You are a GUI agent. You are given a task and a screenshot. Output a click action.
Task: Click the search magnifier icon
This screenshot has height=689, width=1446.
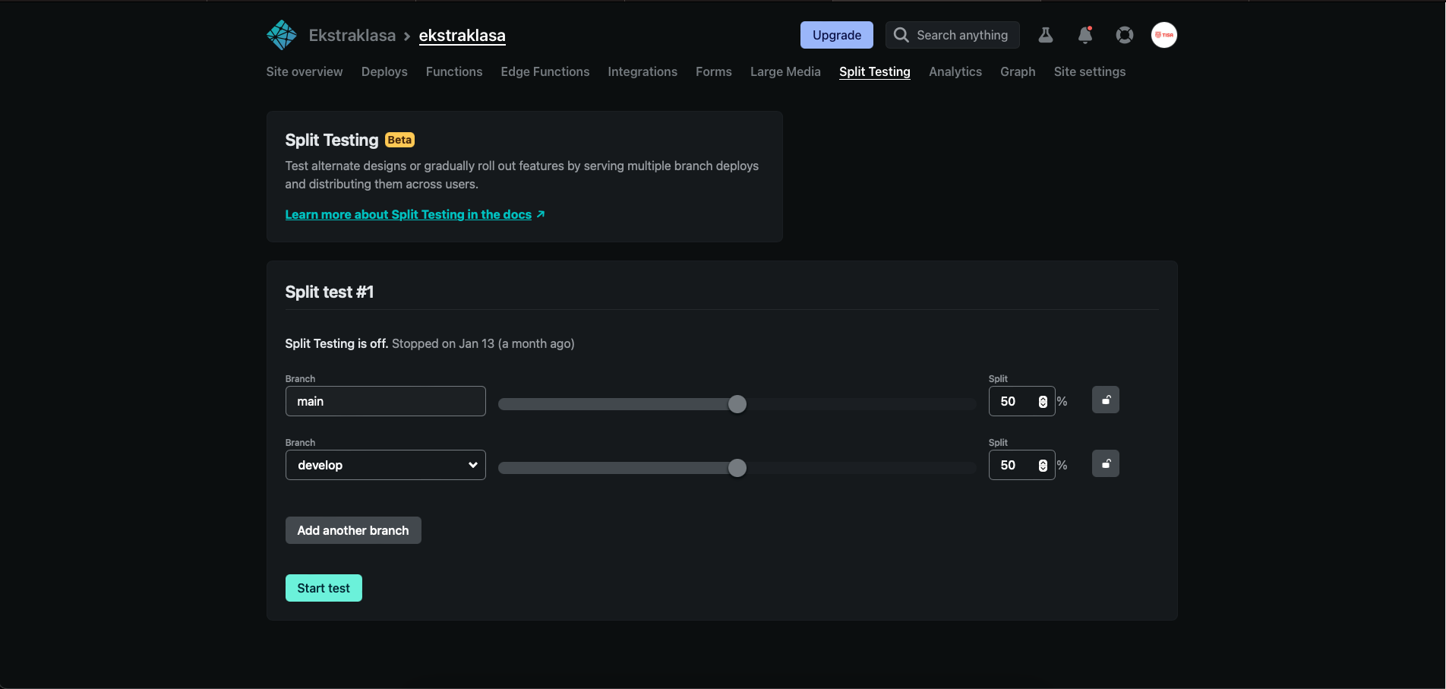tap(901, 35)
